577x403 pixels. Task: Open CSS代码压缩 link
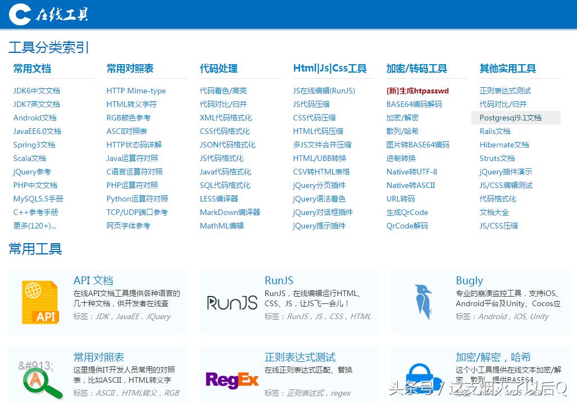point(314,118)
